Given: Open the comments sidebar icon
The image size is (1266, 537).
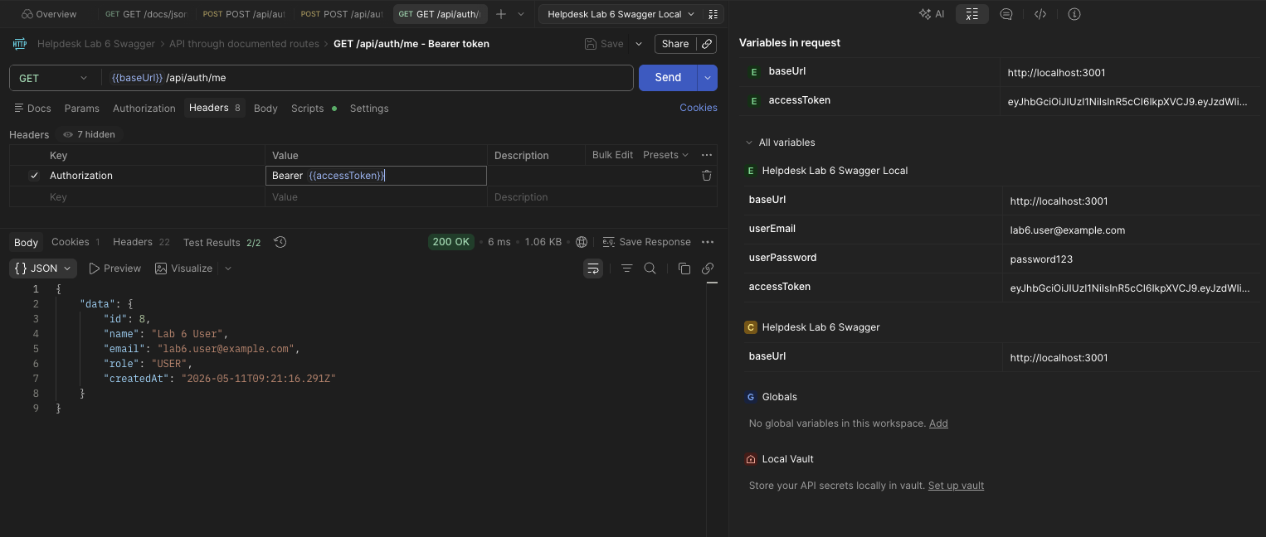Looking at the screenshot, I should tap(1006, 14).
